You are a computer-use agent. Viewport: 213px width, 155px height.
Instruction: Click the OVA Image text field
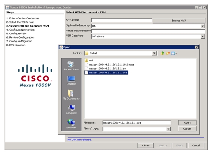(x=121, y=20)
